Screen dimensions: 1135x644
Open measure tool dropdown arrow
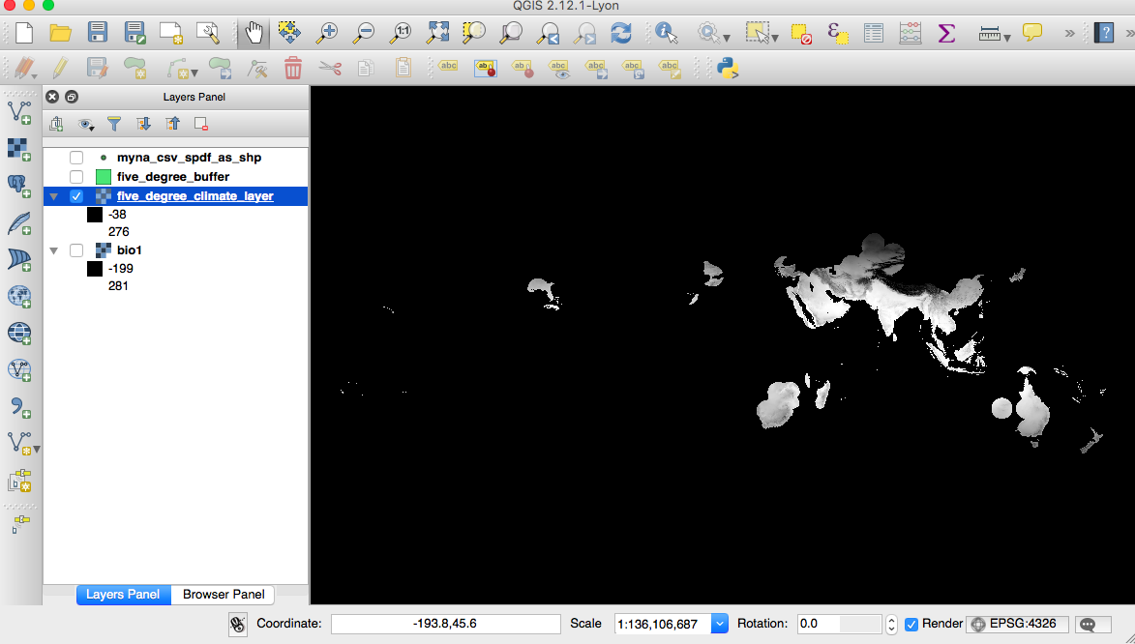coord(1007,38)
